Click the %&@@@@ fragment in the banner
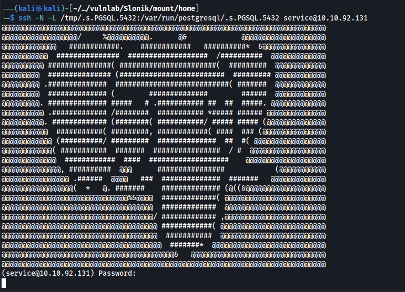Image resolution: width=405 pixels, height=292 pixels. coord(140,198)
